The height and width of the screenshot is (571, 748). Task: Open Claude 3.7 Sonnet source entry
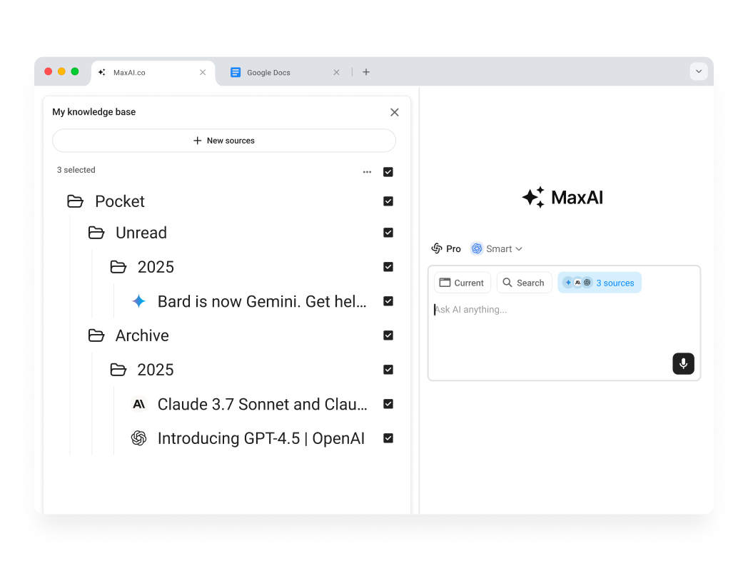[263, 404]
